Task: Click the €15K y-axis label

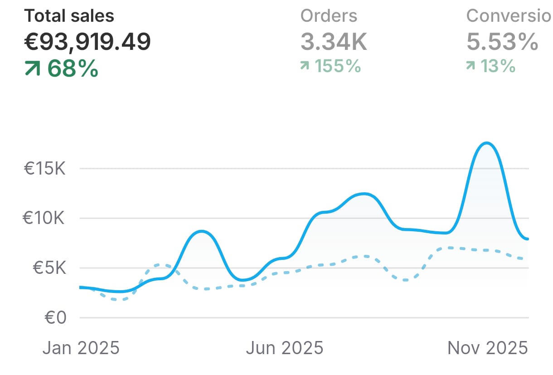Action: pos(45,169)
